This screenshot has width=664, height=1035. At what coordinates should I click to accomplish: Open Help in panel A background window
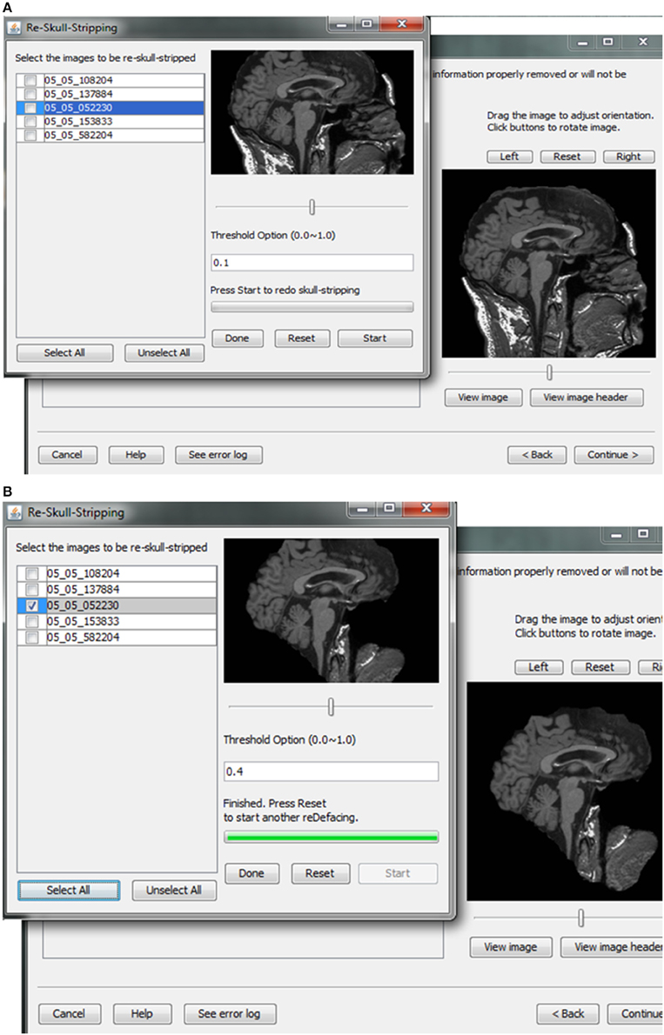coord(136,455)
